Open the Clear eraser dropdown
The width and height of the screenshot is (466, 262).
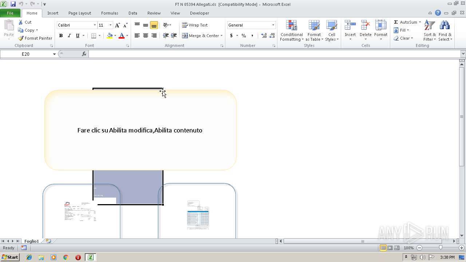pyautogui.click(x=403, y=38)
